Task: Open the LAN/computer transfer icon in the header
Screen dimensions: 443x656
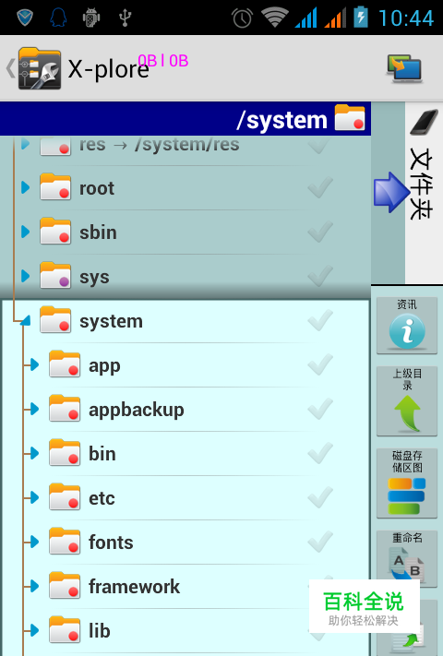Action: coord(404,68)
